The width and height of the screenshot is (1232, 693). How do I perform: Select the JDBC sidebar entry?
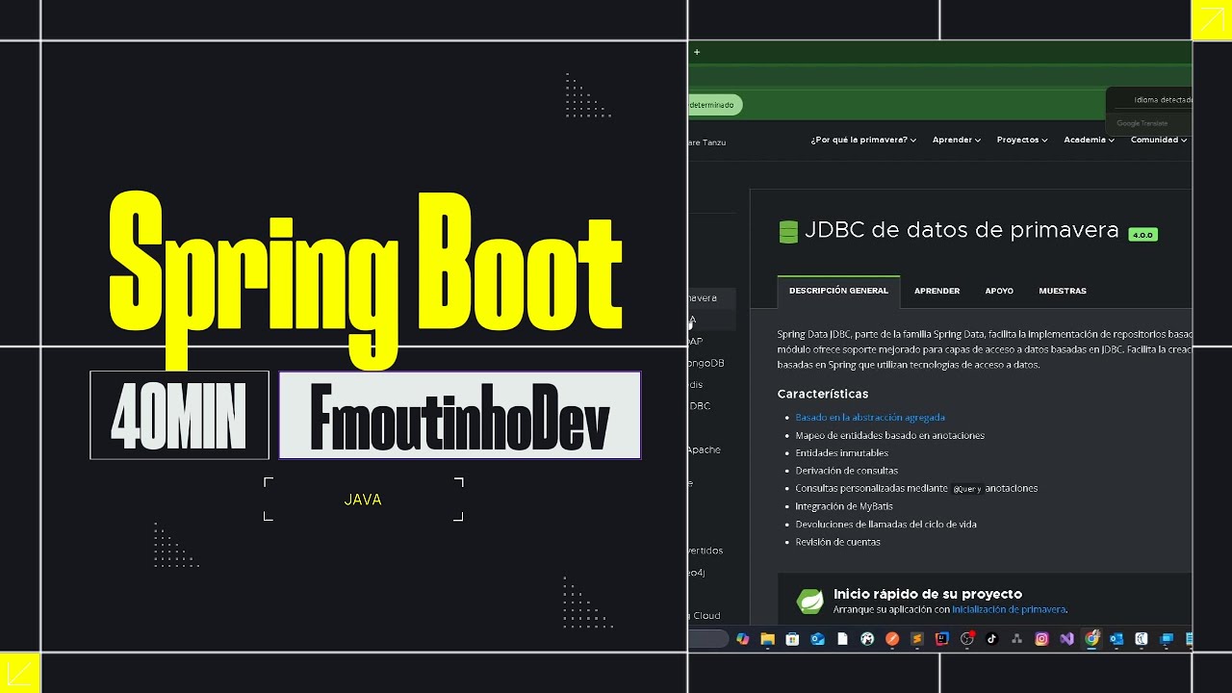pyautogui.click(x=700, y=406)
